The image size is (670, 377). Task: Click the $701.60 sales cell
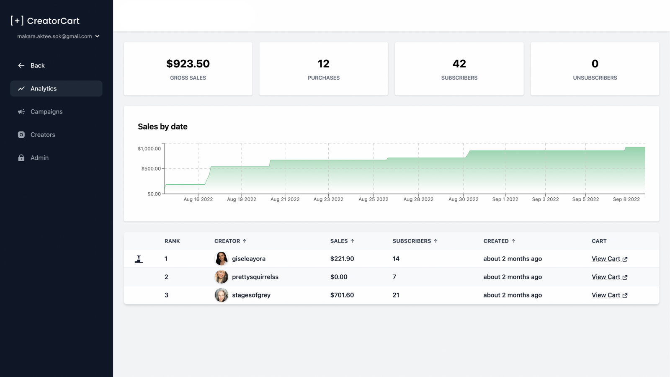point(342,295)
